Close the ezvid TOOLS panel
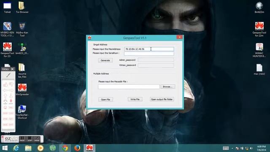 point(12,69)
